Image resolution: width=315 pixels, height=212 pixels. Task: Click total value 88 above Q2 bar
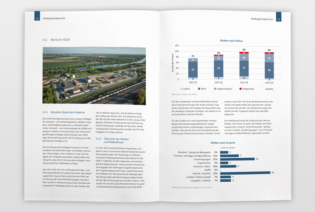[219, 53]
